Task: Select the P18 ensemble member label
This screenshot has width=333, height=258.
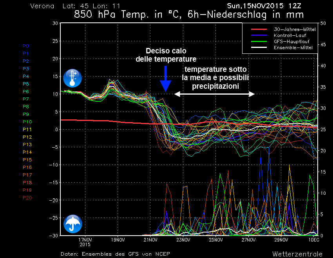Action: coord(27,183)
